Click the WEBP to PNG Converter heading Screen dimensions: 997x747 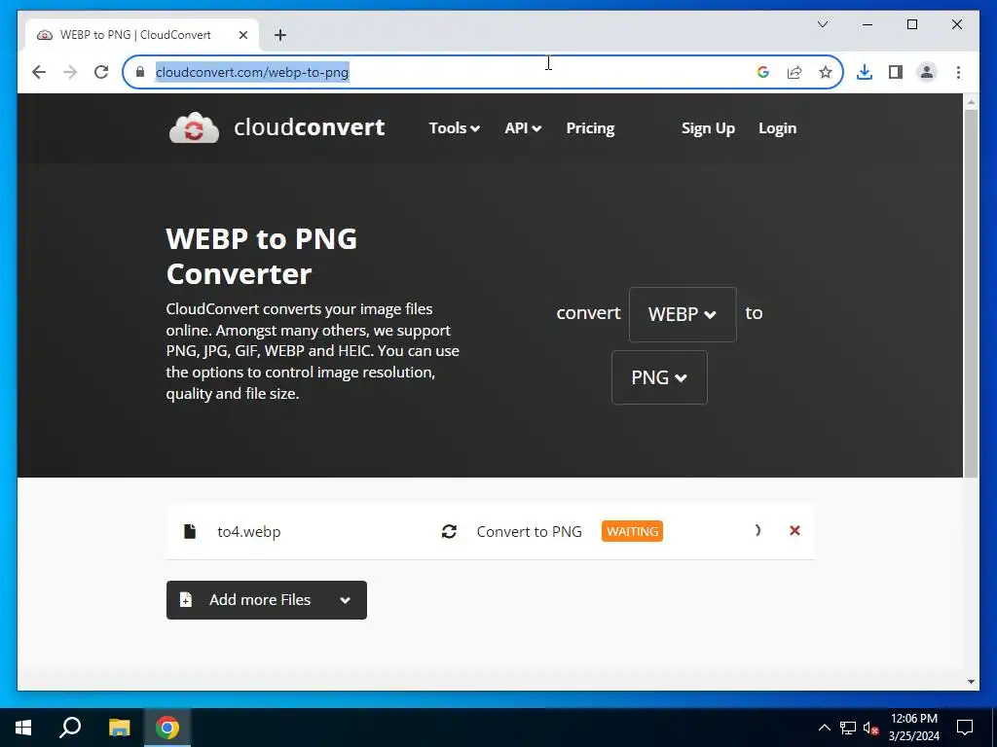[x=261, y=256]
